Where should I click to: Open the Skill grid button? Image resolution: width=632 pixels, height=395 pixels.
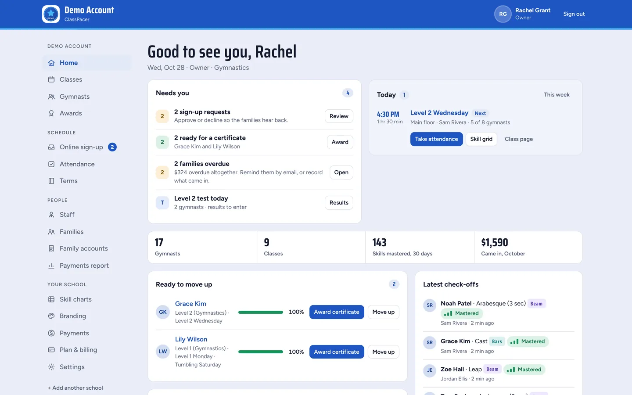[481, 139]
